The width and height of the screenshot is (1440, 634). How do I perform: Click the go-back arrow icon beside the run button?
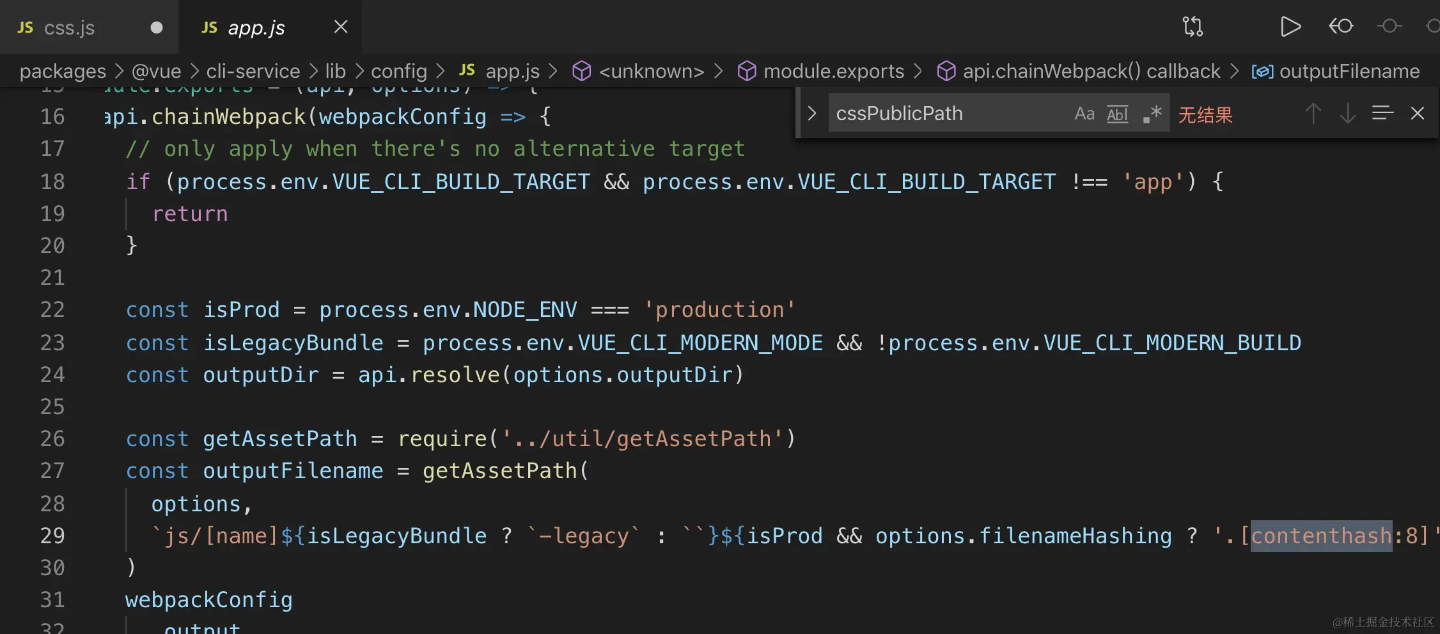click(1341, 27)
